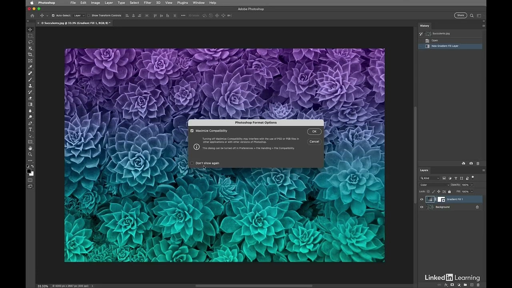Add a layer style with fx icon
The height and width of the screenshot is (288, 512).
446,285
